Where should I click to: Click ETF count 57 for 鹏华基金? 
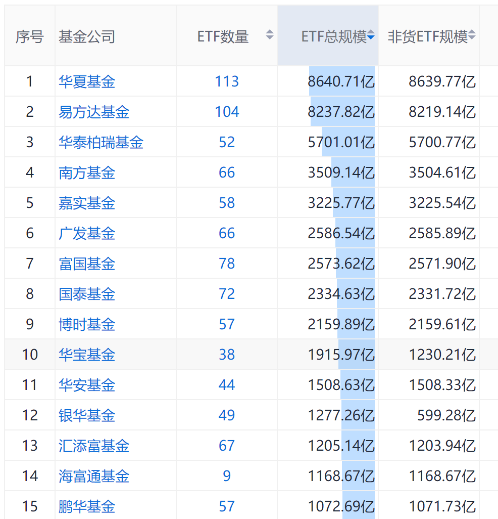227,506
